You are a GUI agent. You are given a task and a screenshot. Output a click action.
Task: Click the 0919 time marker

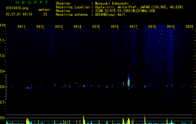pyautogui.click(x=171, y=27)
